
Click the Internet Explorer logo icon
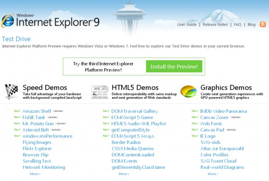coord(8,21)
